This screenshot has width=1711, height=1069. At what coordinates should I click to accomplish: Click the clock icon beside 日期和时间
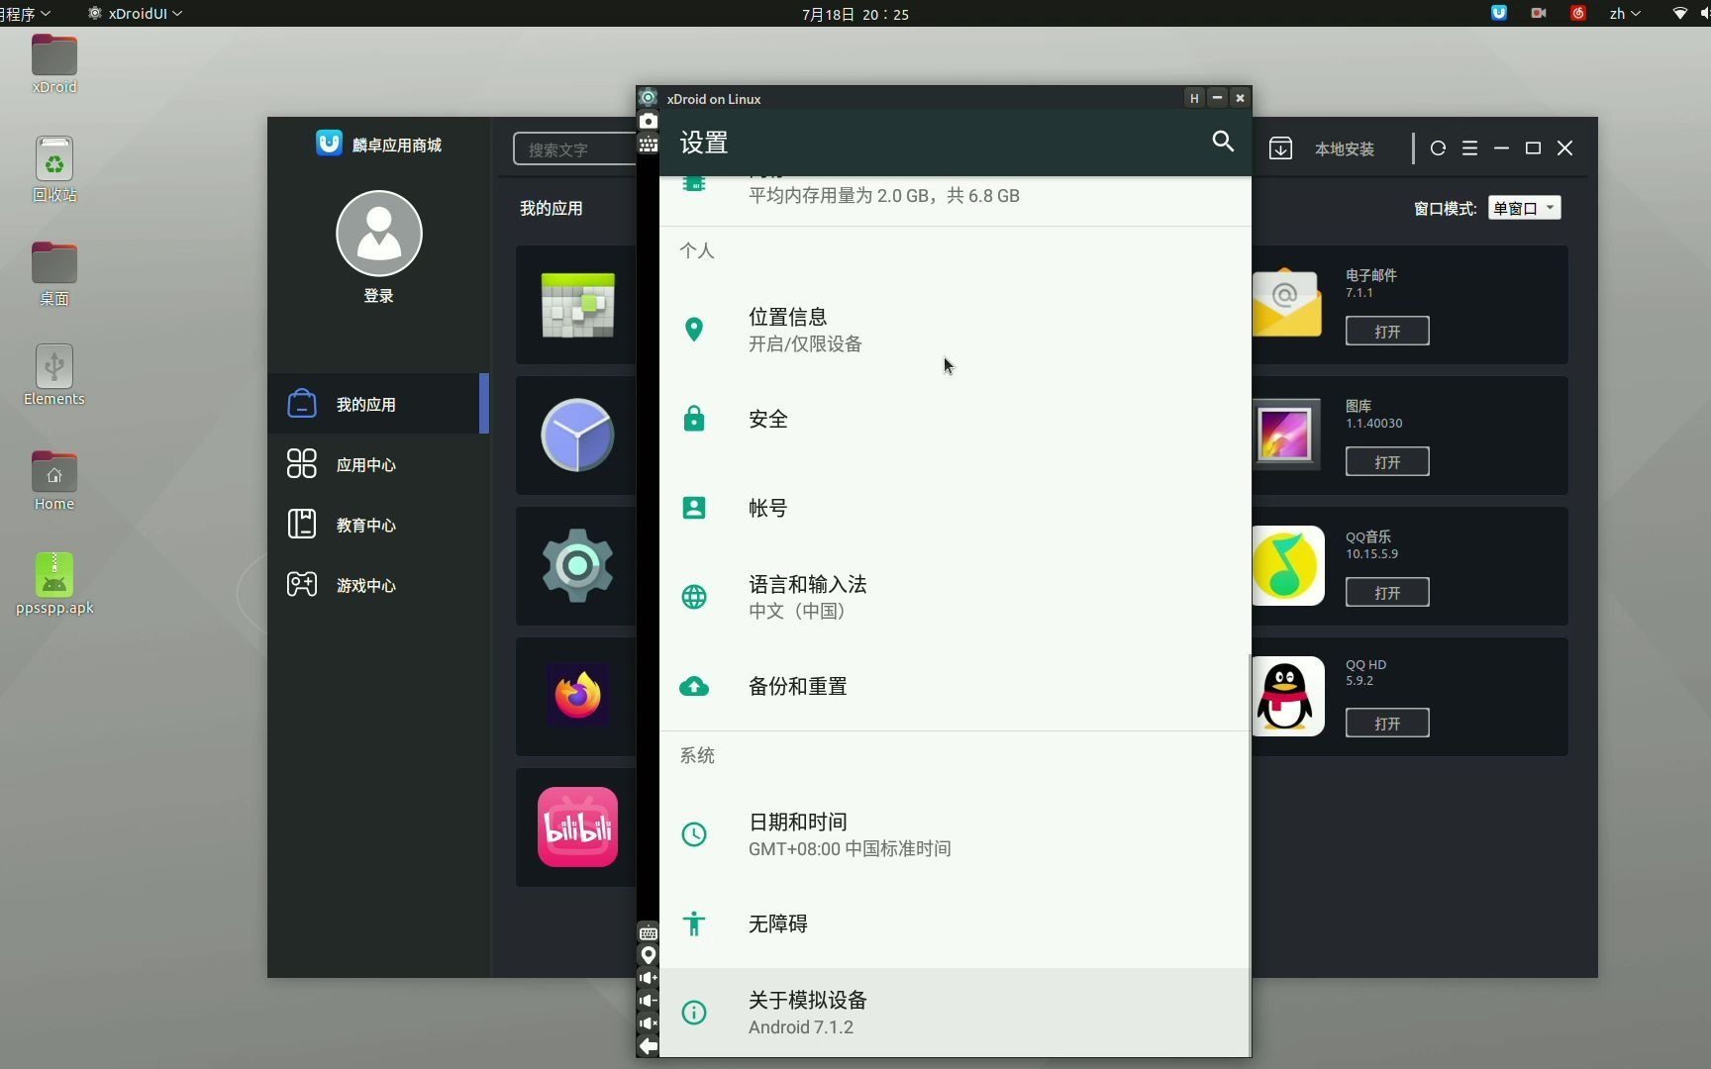tap(694, 834)
